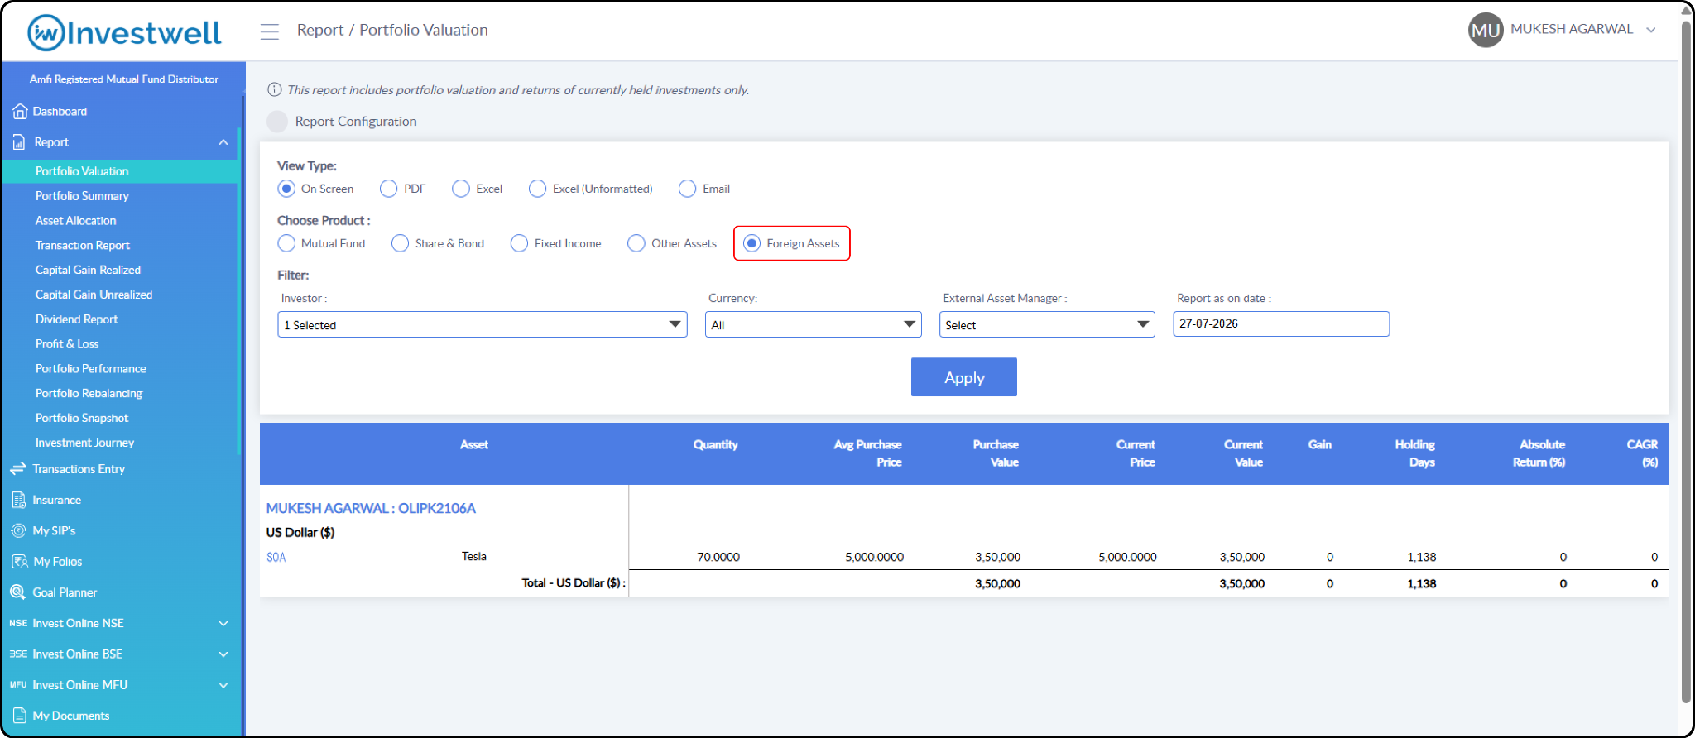
Task: Collapse the Report Configuration section
Action: (x=277, y=122)
